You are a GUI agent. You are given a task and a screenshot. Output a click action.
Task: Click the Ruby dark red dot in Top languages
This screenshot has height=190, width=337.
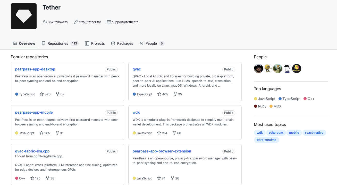pyautogui.click(x=256, y=106)
